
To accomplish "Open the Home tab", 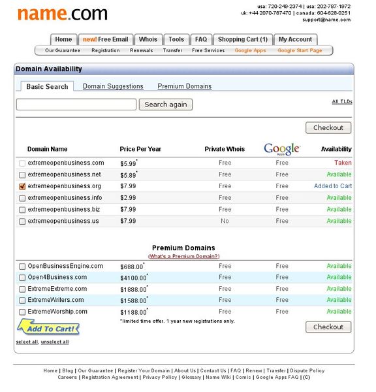I will tap(63, 39).
